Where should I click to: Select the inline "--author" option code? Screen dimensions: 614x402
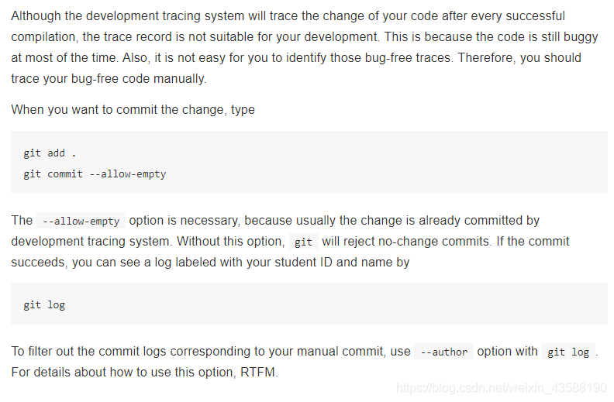point(443,352)
